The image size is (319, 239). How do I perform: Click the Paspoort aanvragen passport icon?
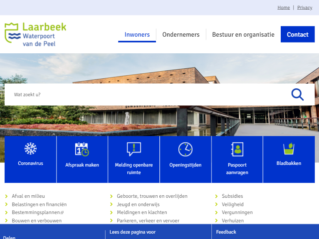237,149
